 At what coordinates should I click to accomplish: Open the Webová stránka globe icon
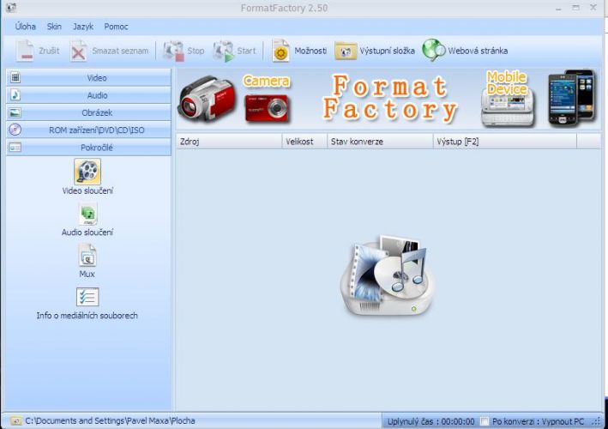point(434,50)
